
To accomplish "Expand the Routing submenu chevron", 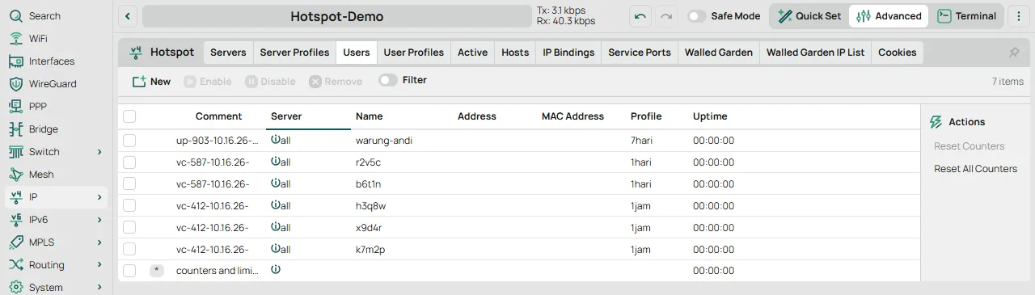I will tap(99, 265).
